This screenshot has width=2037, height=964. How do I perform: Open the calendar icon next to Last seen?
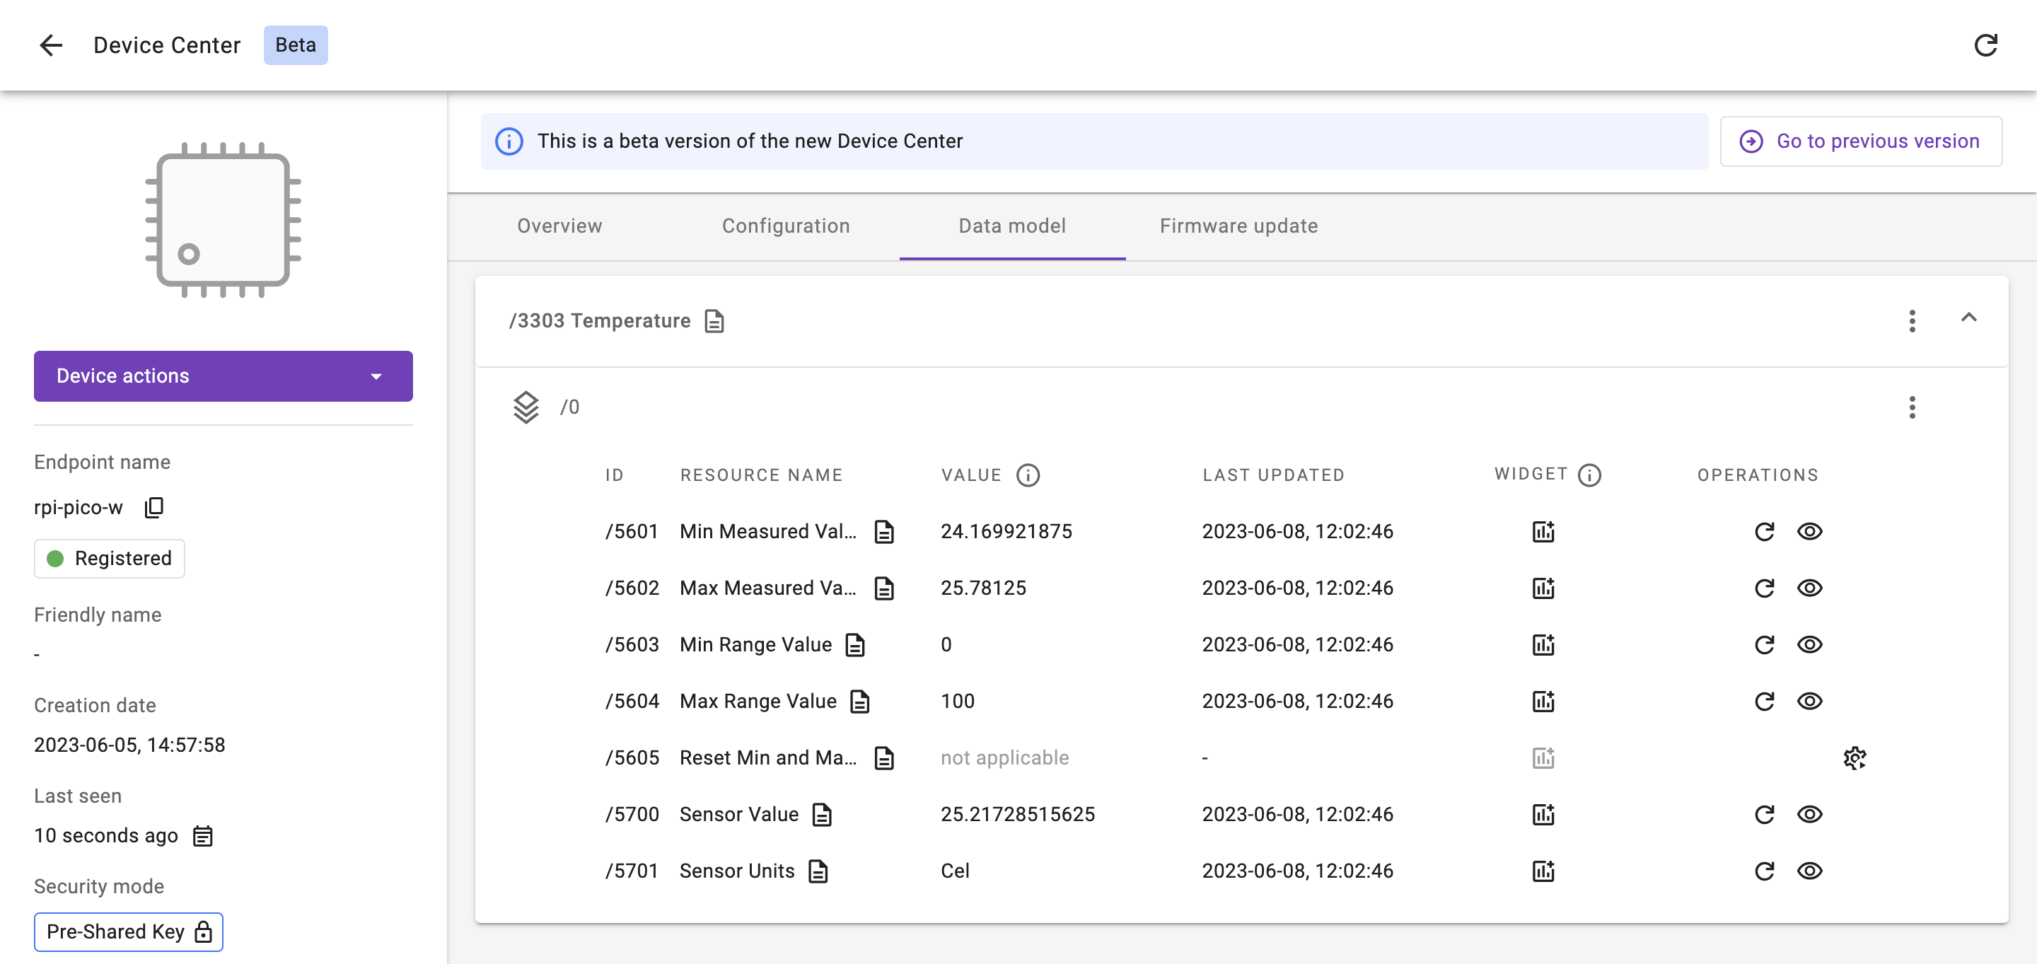203,835
